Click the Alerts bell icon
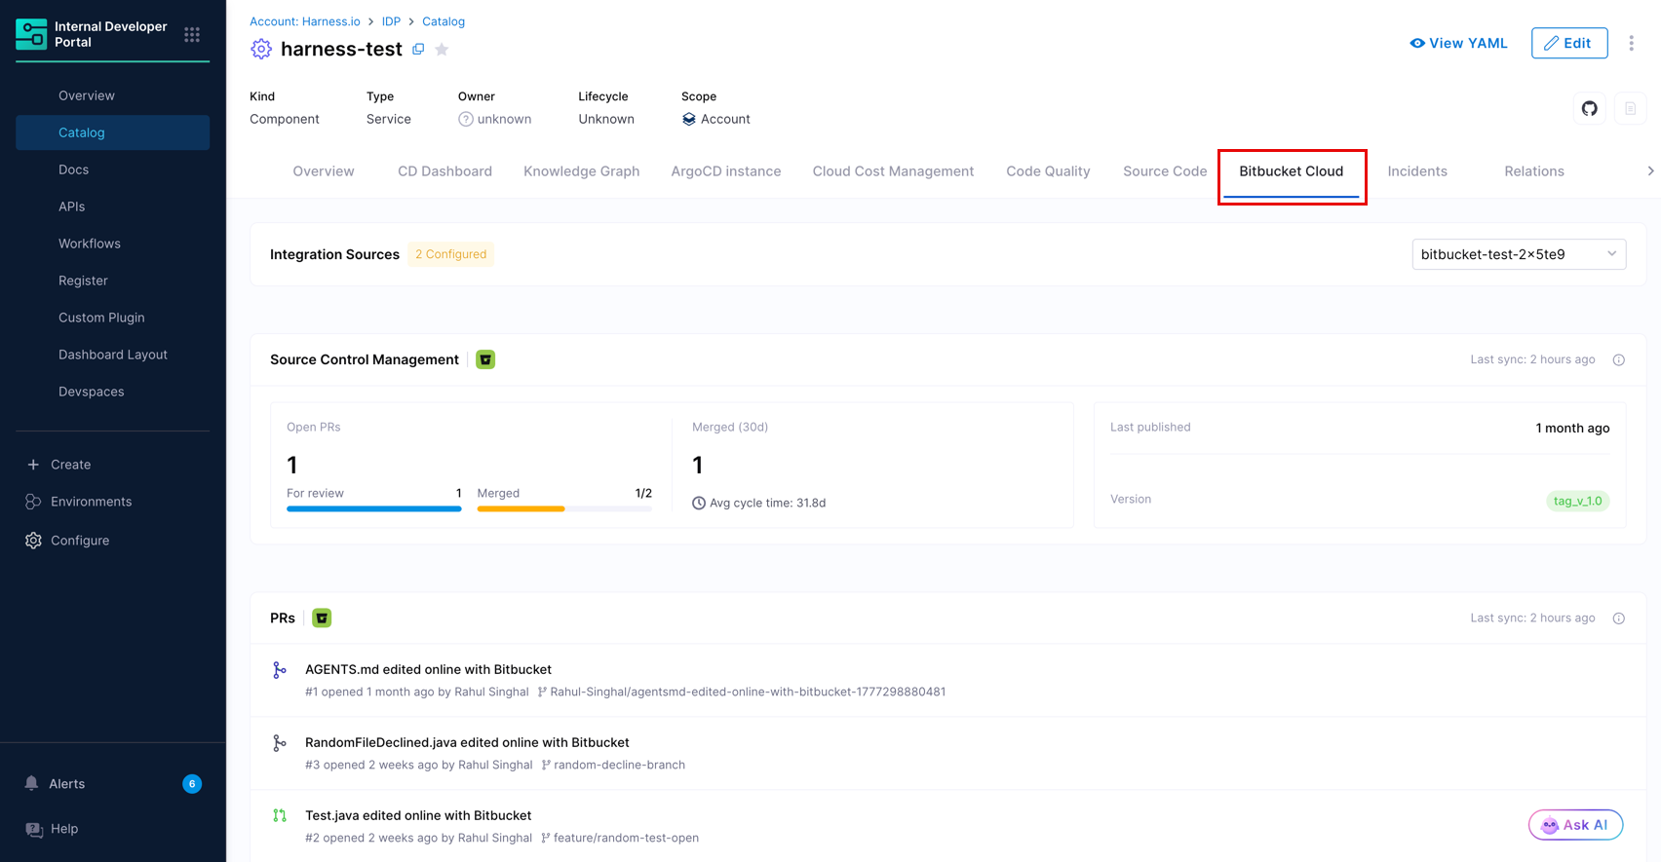Image resolution: width=1661 pixels, height=862 pixels. (x=32, y=783)
